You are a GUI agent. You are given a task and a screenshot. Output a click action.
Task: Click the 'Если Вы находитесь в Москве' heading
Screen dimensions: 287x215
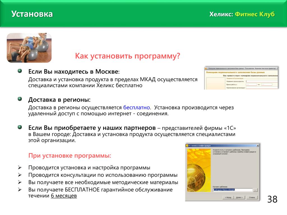point(74,71)
